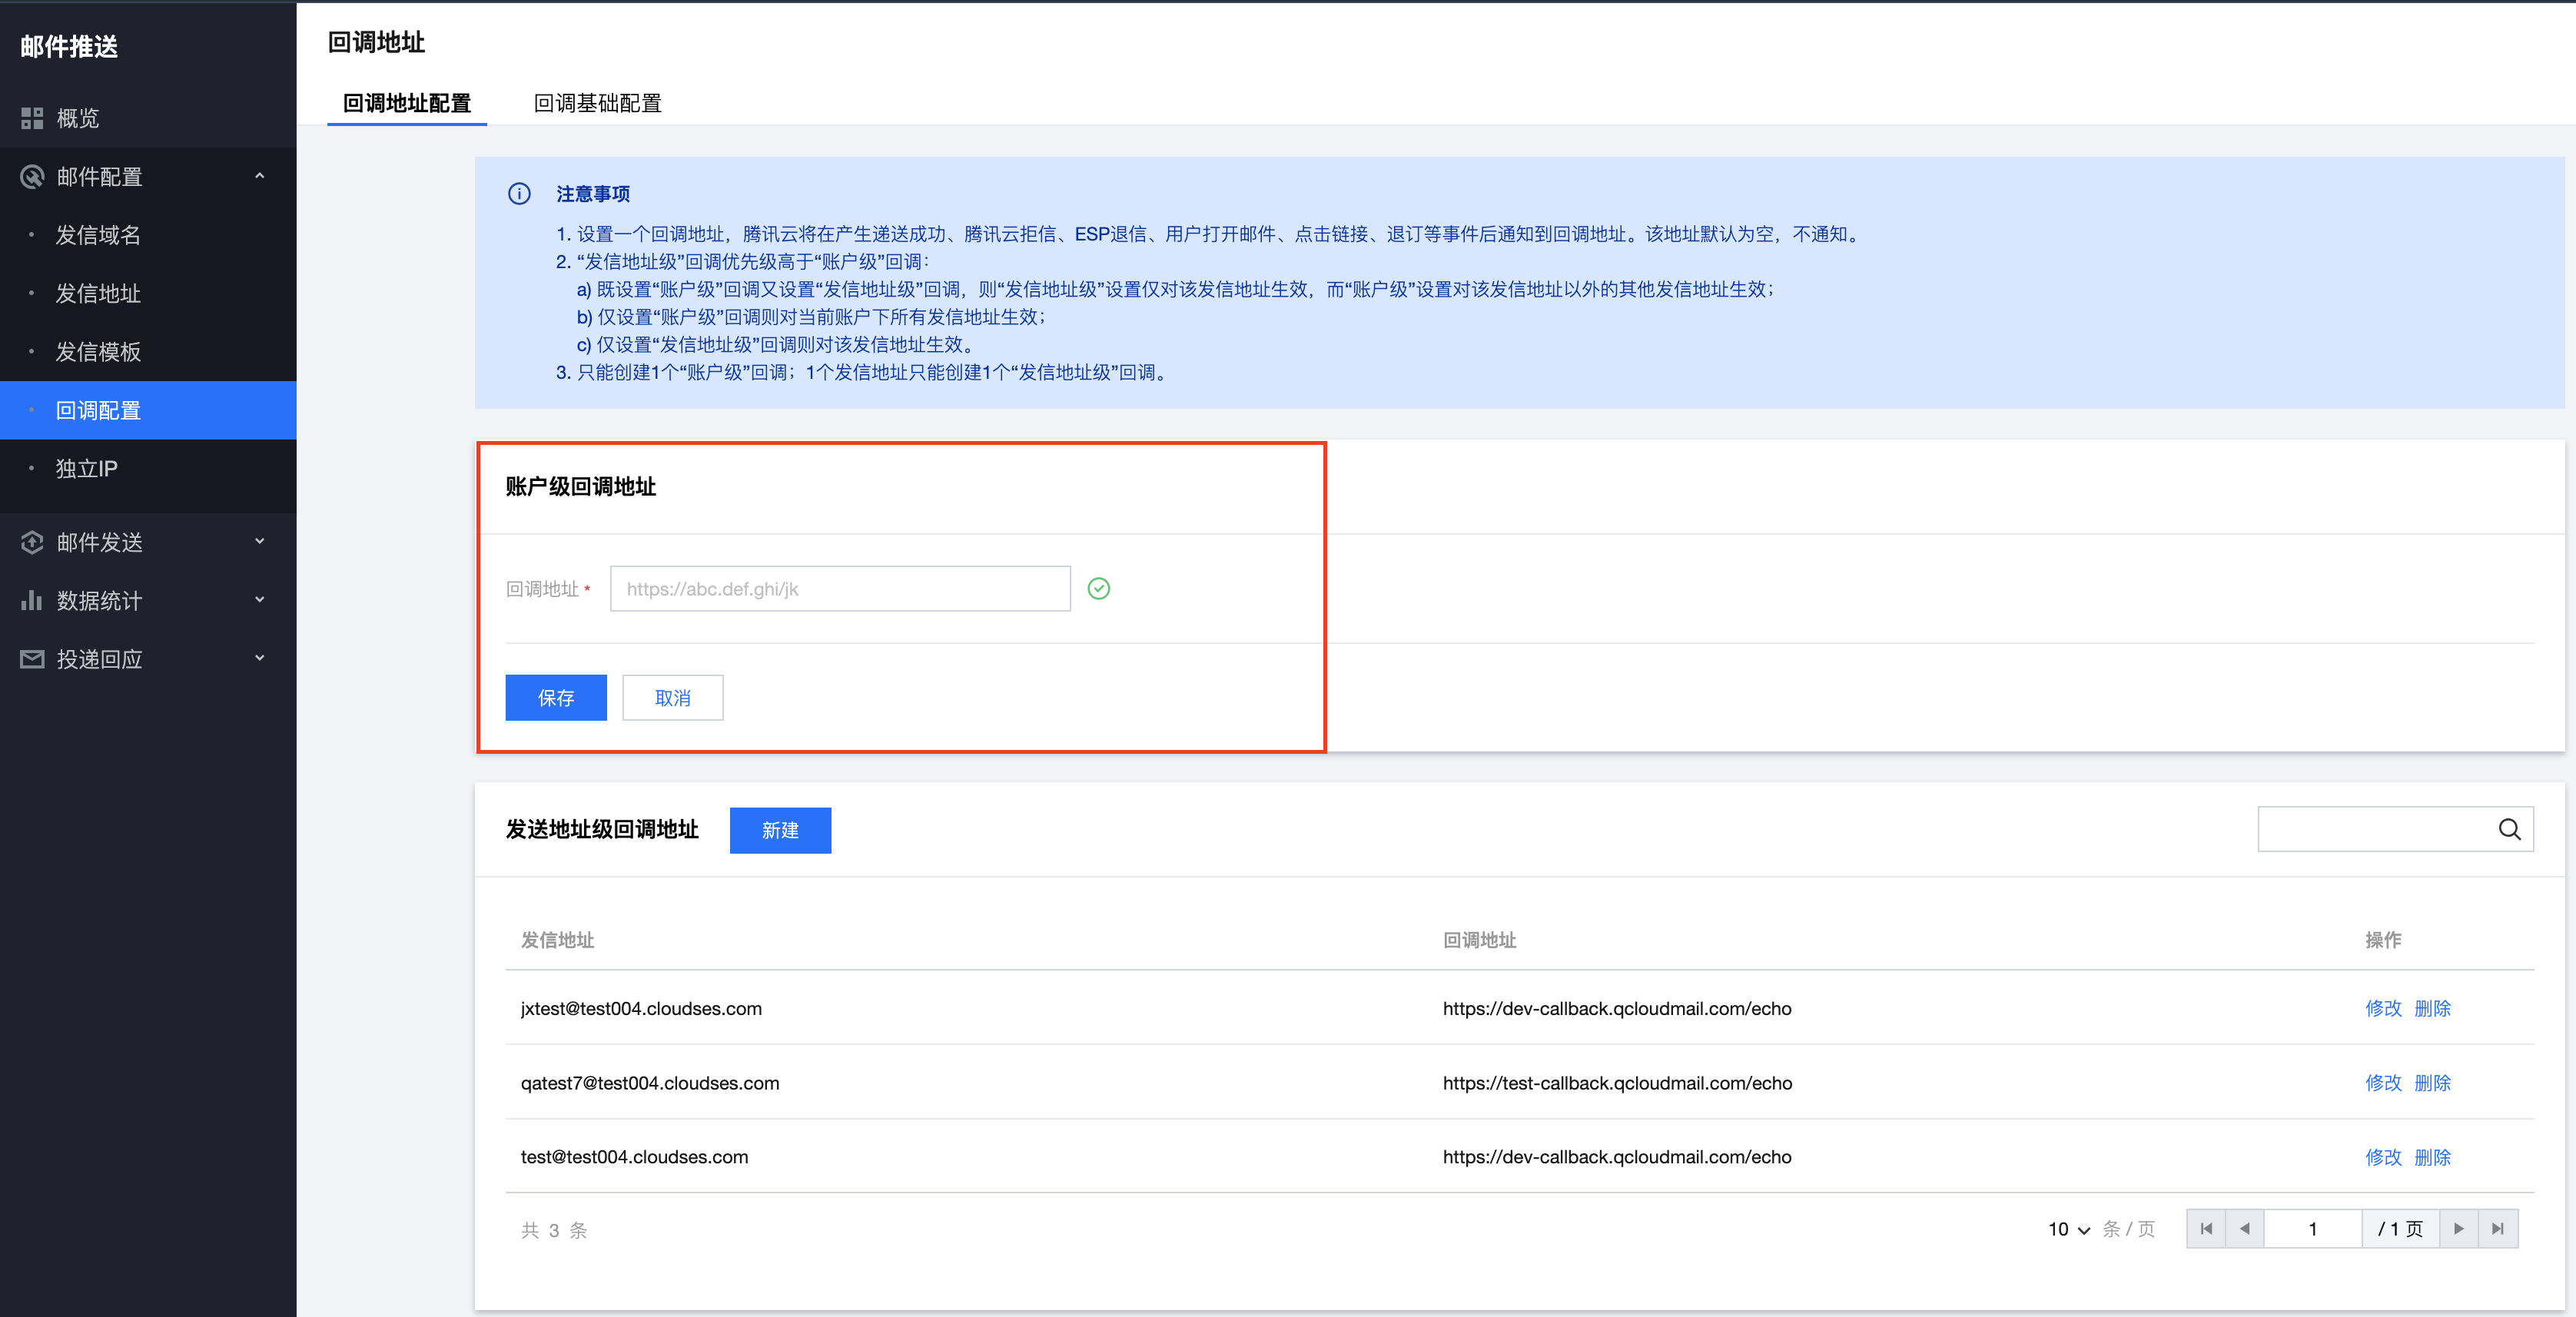
Task: Select jxtest@test004.cloudses.com address cell
Action: coord(641,1009)
